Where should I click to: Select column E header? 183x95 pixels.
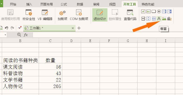pos(90,41)
